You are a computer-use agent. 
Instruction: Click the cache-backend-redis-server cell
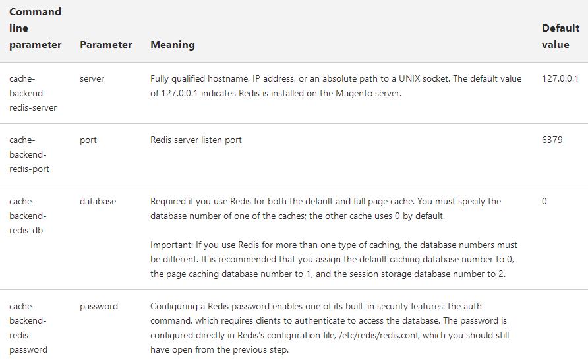coord(33,93)
